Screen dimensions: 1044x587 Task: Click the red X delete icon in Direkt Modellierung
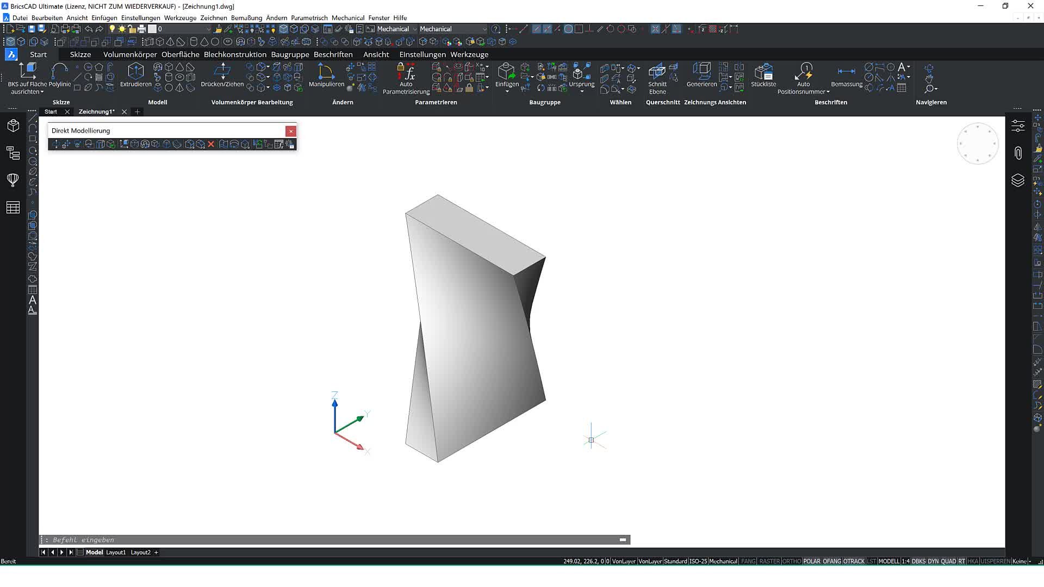pyautogui.click(x=211, y=144)
